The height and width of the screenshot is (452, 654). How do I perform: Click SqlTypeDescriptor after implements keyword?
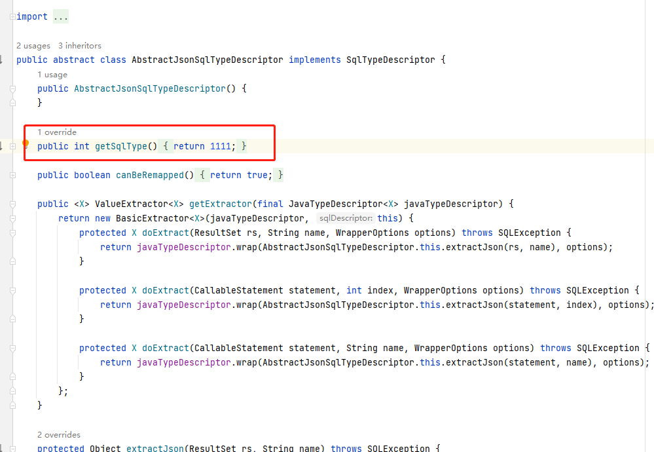tap(390, 60)
